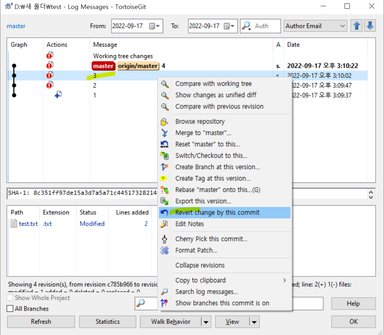Toggle the All Branches checkbox
384x335 pixels.
(10, 308)
